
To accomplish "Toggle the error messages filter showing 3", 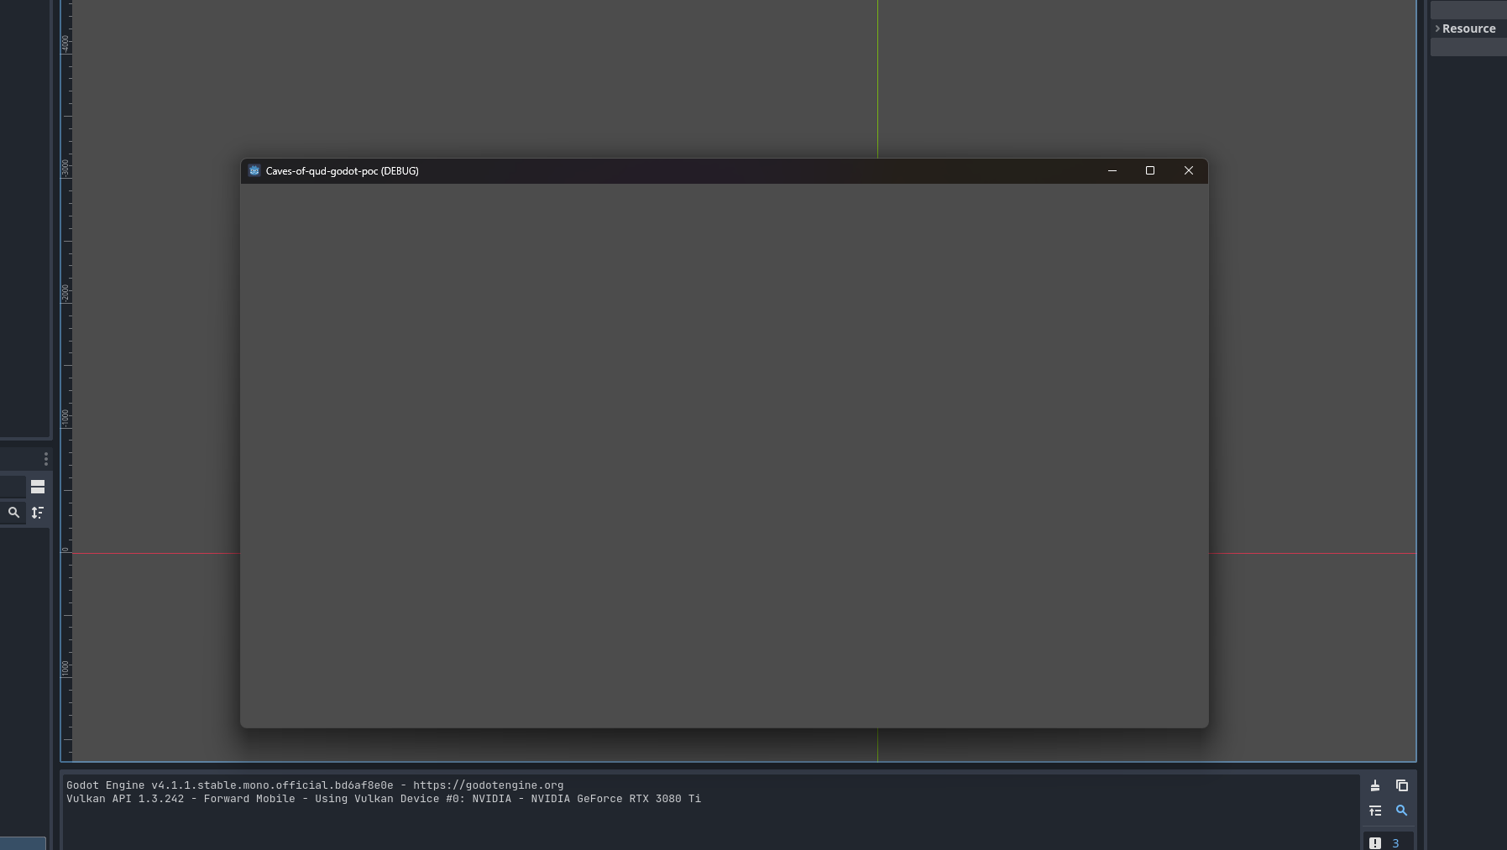I will click(x=1386, y=842).
